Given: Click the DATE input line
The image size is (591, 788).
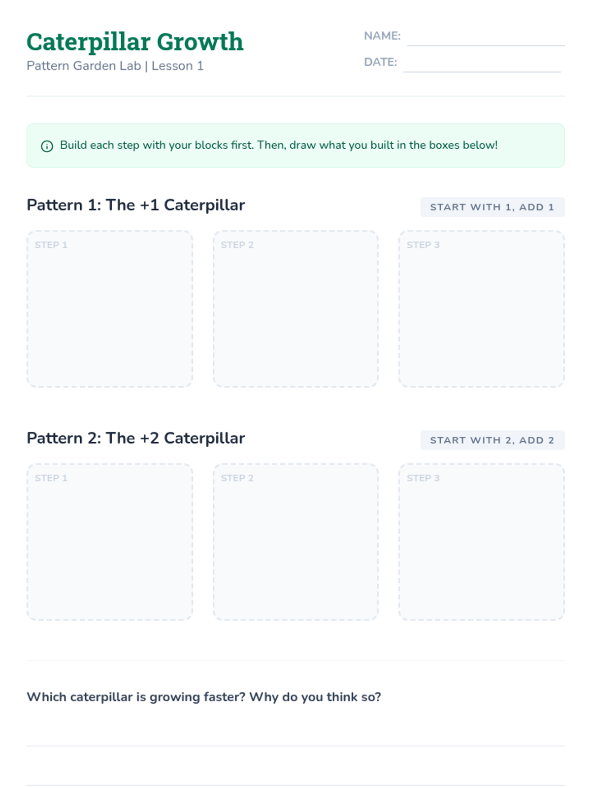Looking at the screenshot, I should tap(481, 65).
